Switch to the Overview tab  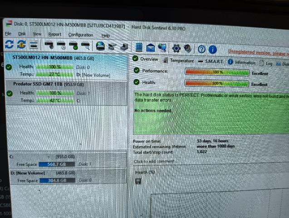coord(145,59)
